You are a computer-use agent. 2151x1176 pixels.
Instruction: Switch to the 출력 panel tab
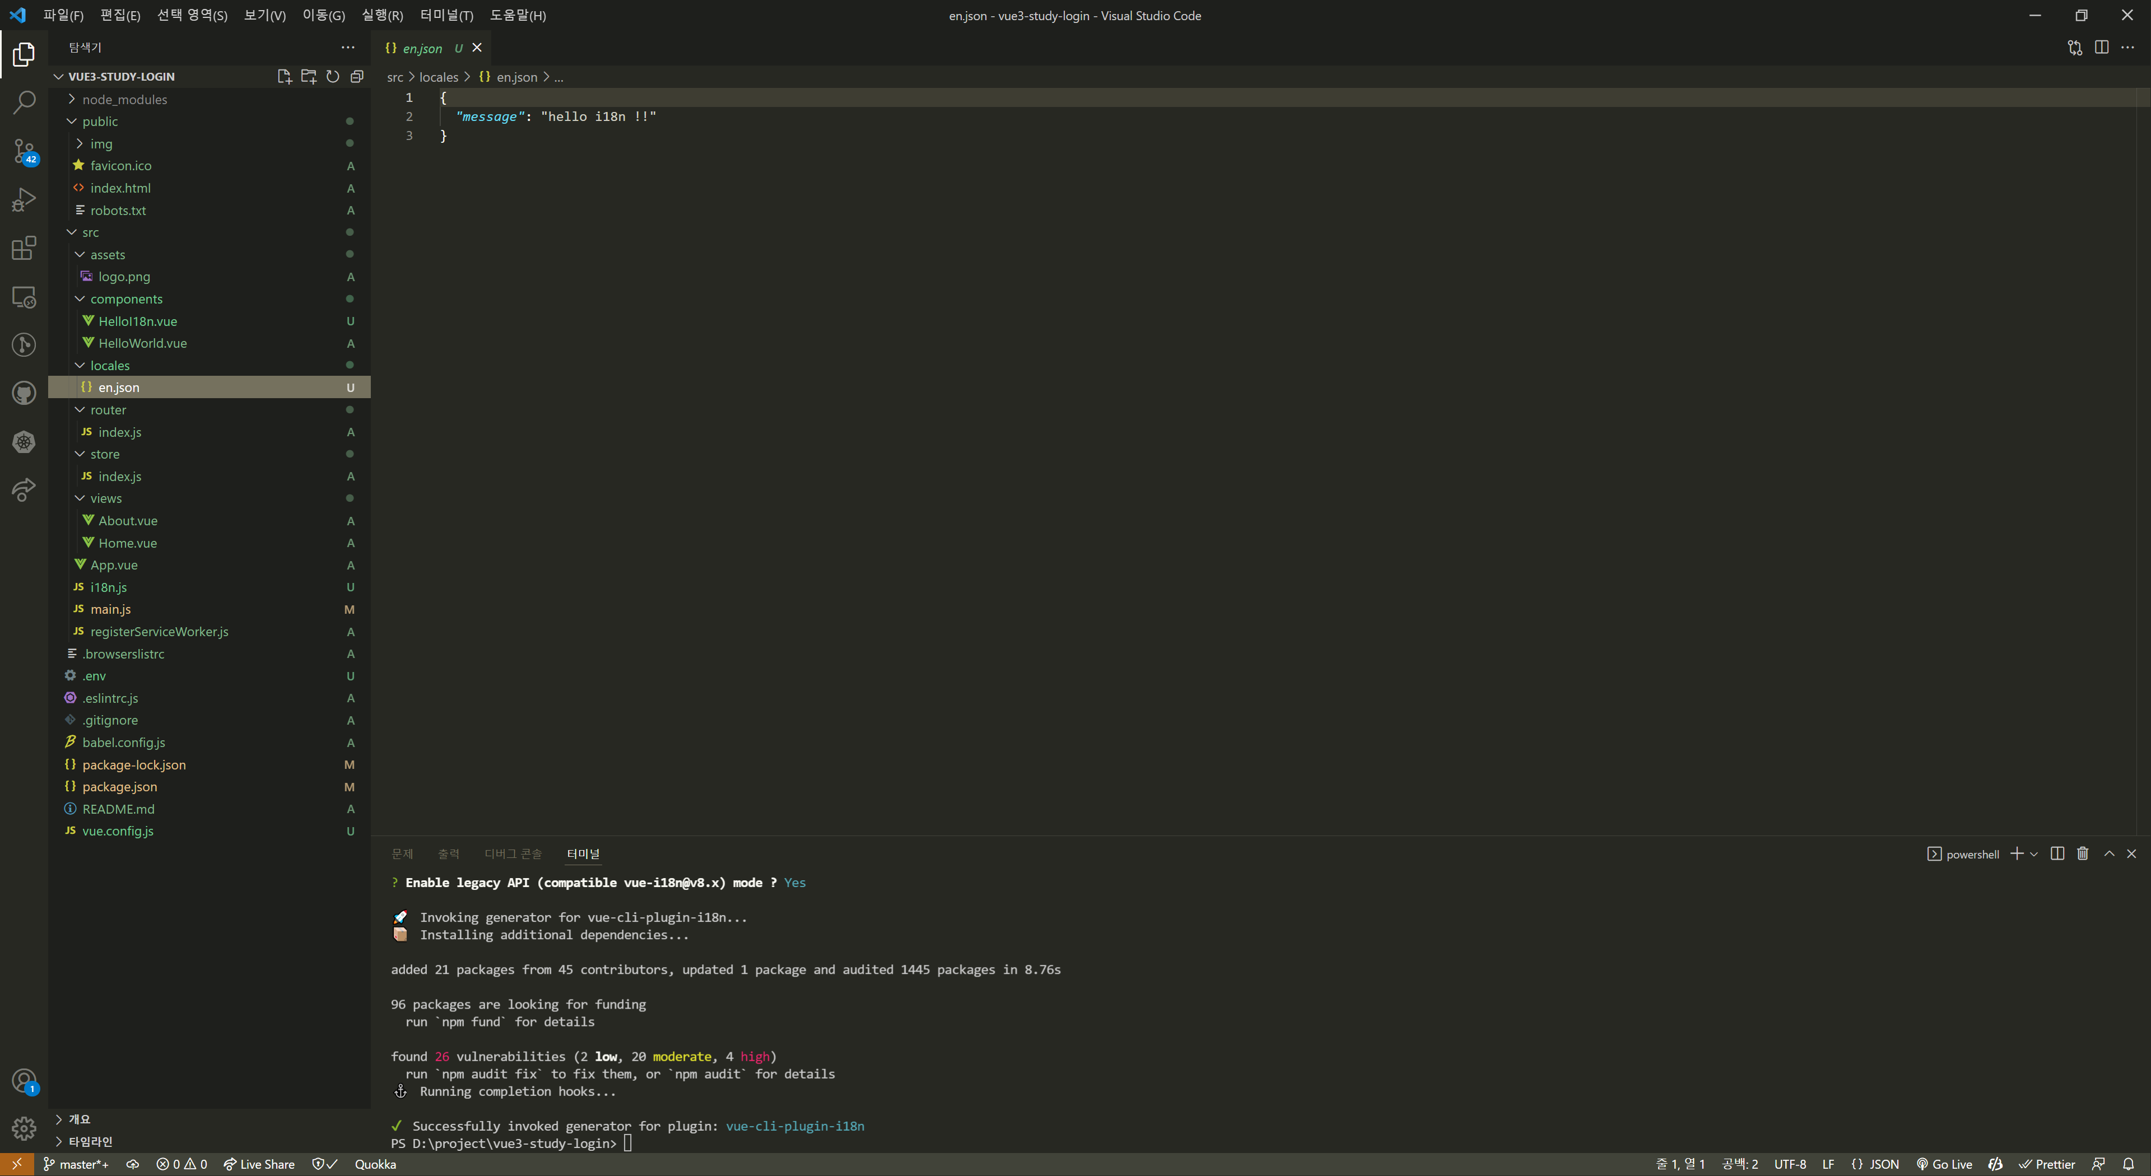[448, 854]
